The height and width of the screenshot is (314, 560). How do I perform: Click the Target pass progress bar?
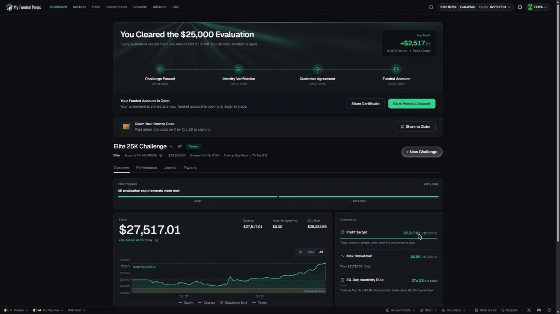pos(197,197)
